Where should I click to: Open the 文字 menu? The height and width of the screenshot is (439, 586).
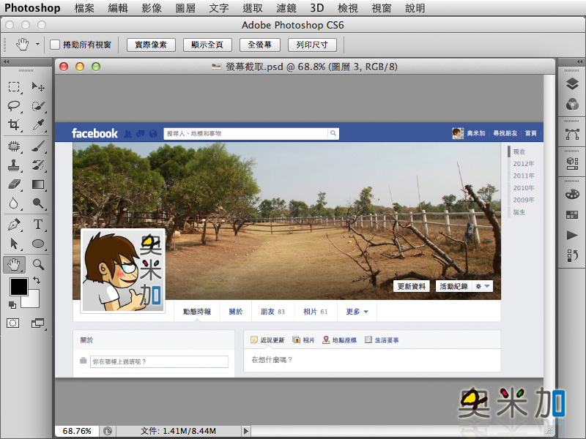point(218,8)
